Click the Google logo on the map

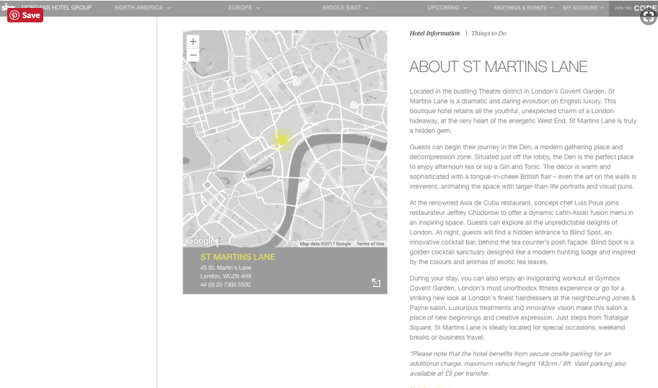pyautogui.click(x=201, y=241)
